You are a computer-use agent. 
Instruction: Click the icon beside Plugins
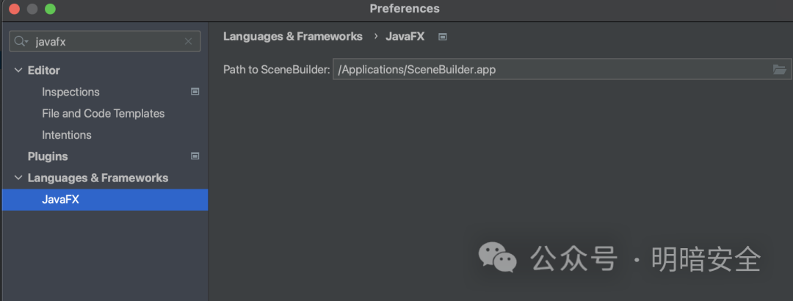pos(195,156)
